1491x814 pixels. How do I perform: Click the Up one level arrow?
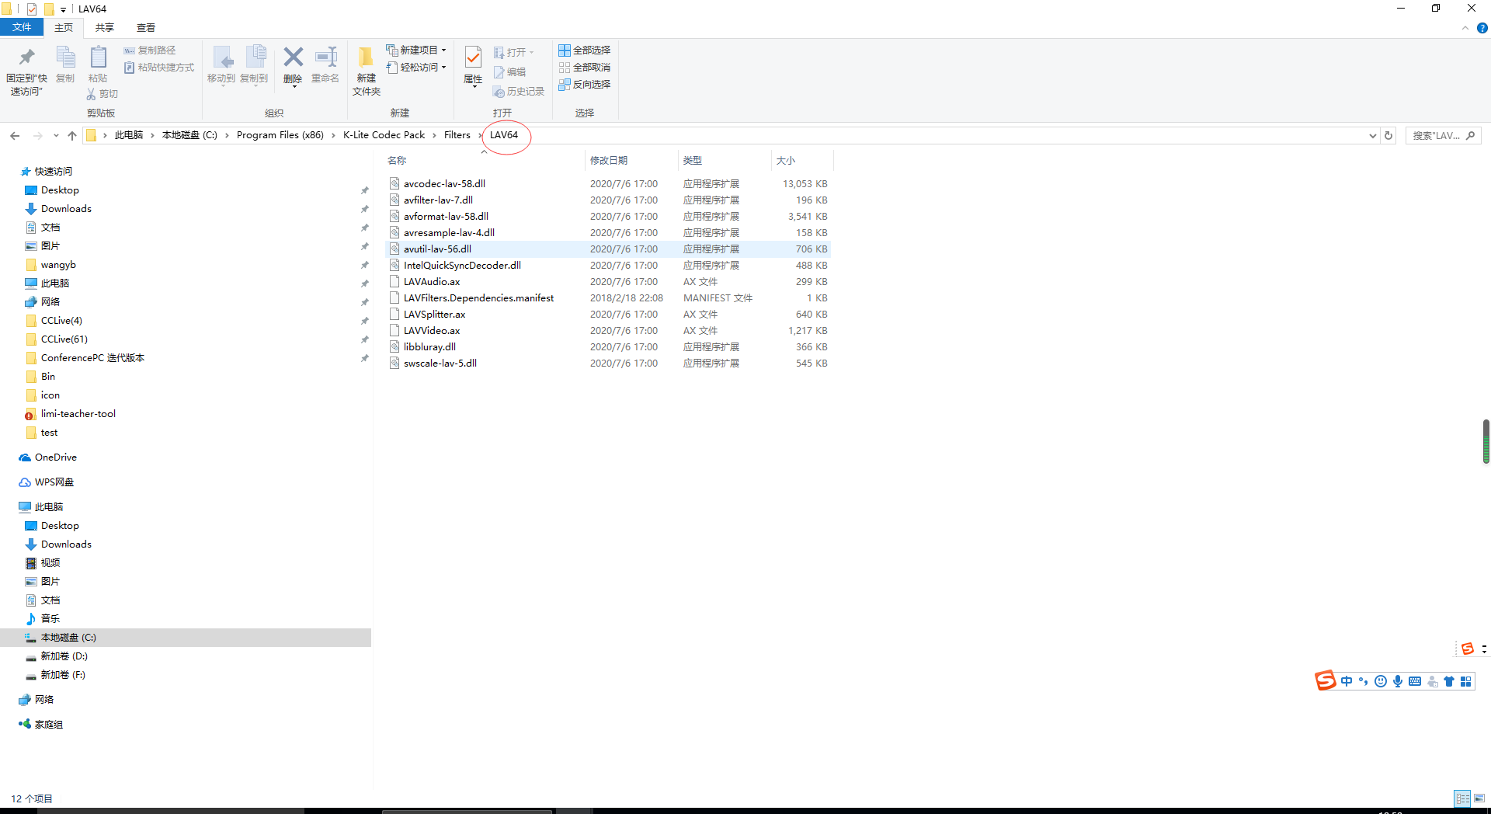click(x=72, y=135)
